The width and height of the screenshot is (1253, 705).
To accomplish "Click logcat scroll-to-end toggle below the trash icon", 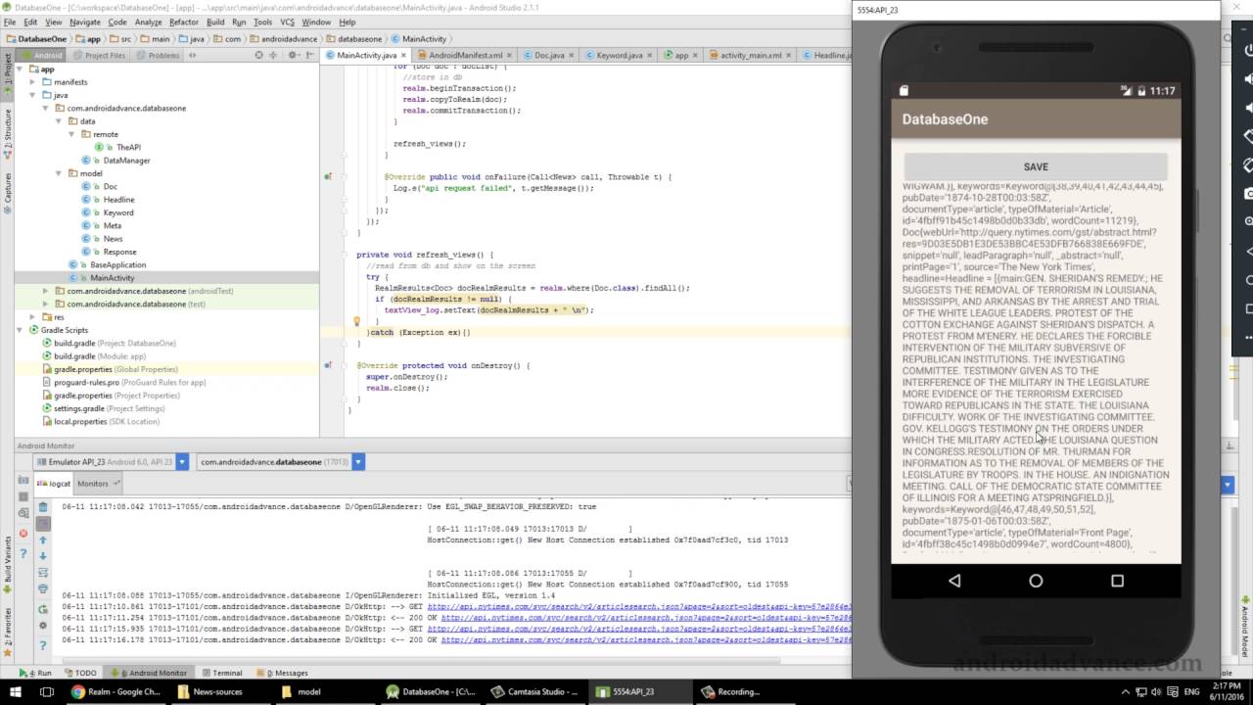I will [43, 524].
